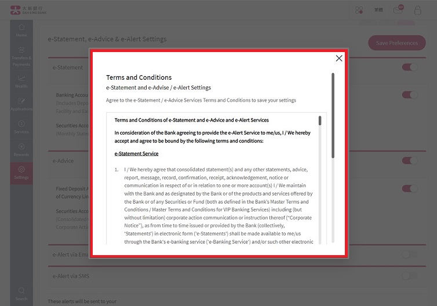Click the bold terms heading in box

click(x=191, y=120)
